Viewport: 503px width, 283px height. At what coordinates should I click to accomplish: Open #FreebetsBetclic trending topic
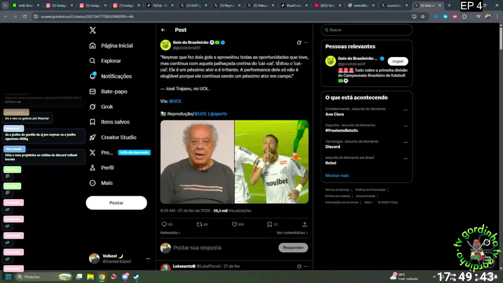click(342, 130)
